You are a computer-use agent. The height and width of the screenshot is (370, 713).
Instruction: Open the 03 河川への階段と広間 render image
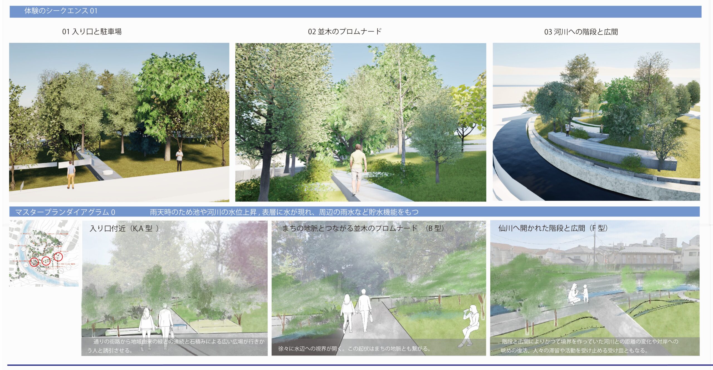(596, 122)
